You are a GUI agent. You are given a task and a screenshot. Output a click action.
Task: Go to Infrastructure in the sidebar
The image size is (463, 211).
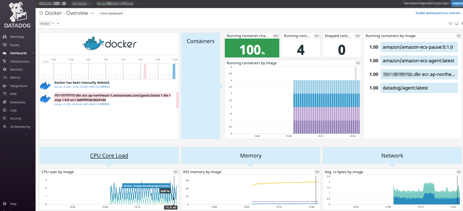20,62
